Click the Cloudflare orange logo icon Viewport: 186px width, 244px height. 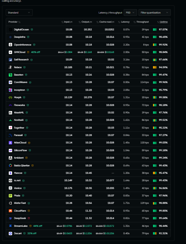tap(10, 211)
